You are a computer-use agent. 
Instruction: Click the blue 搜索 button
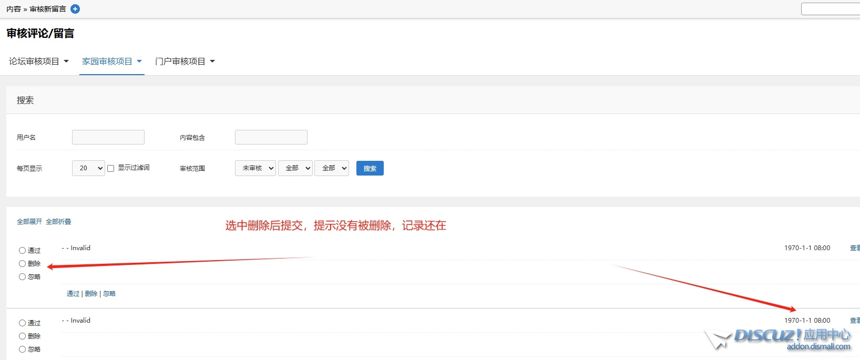(x=370, y=168)
